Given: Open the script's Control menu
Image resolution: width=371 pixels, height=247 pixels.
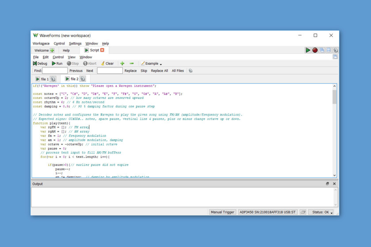Looking at the screenshot, I should tap(58, 57).
